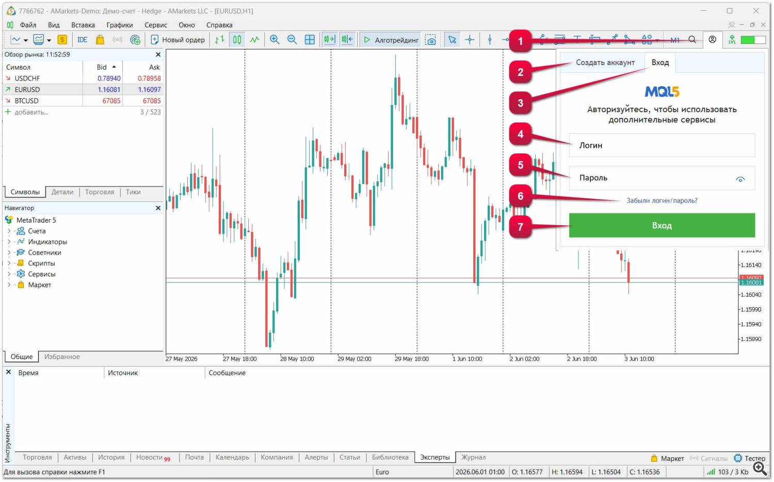Expand the profiles dropdown arrow
The height and width of the screenshot is (482, 774).
click(49, 40)
